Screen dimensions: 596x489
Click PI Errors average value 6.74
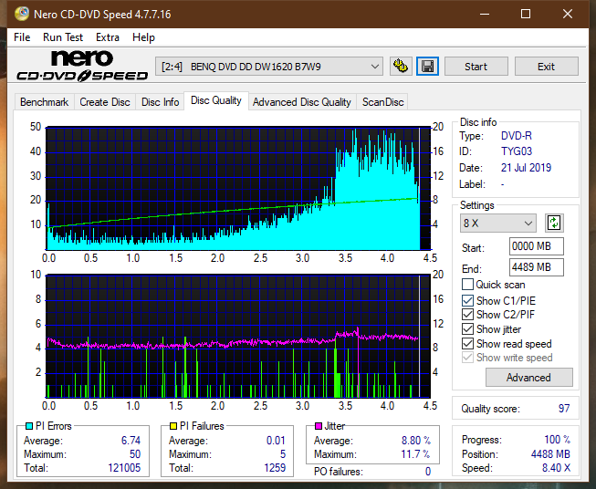tap(131, 441)
